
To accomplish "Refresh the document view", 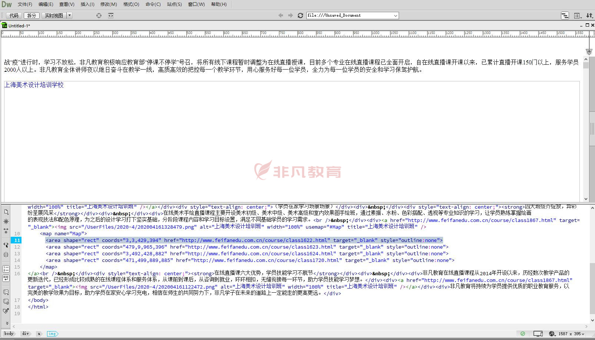I will pyautogui.click(x=300, y=16).
